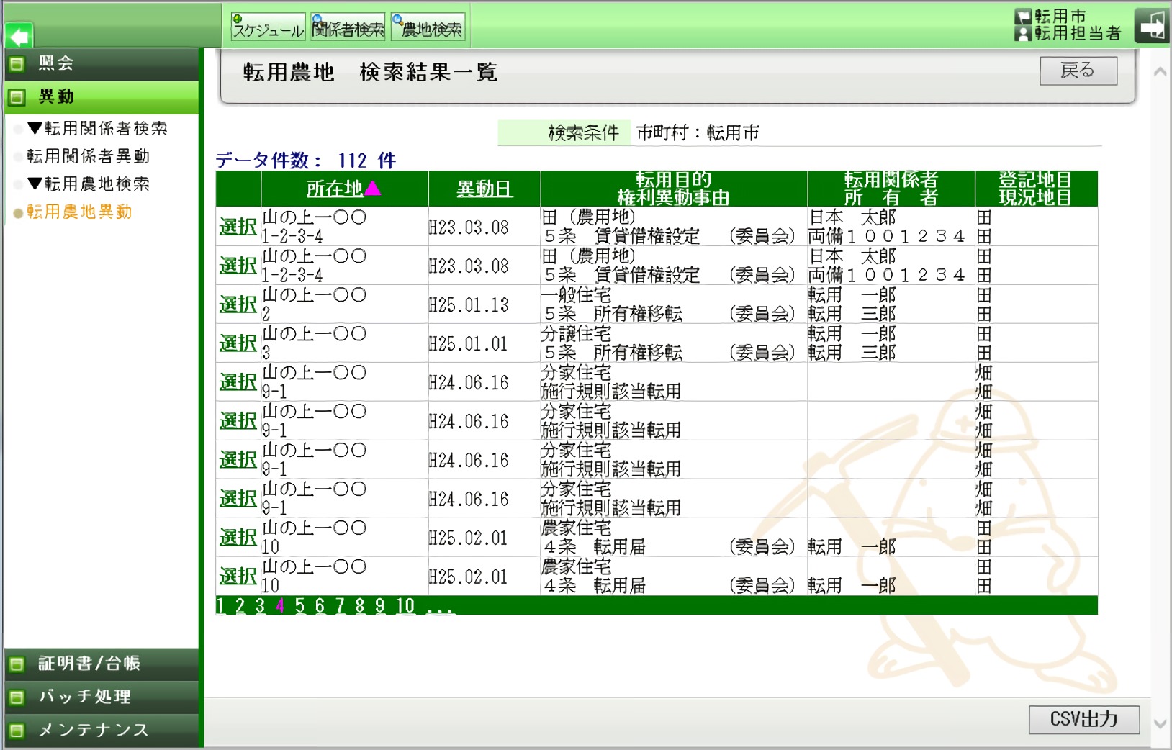
Task: Open the スケジュール toolbar button
Action: 269,27
